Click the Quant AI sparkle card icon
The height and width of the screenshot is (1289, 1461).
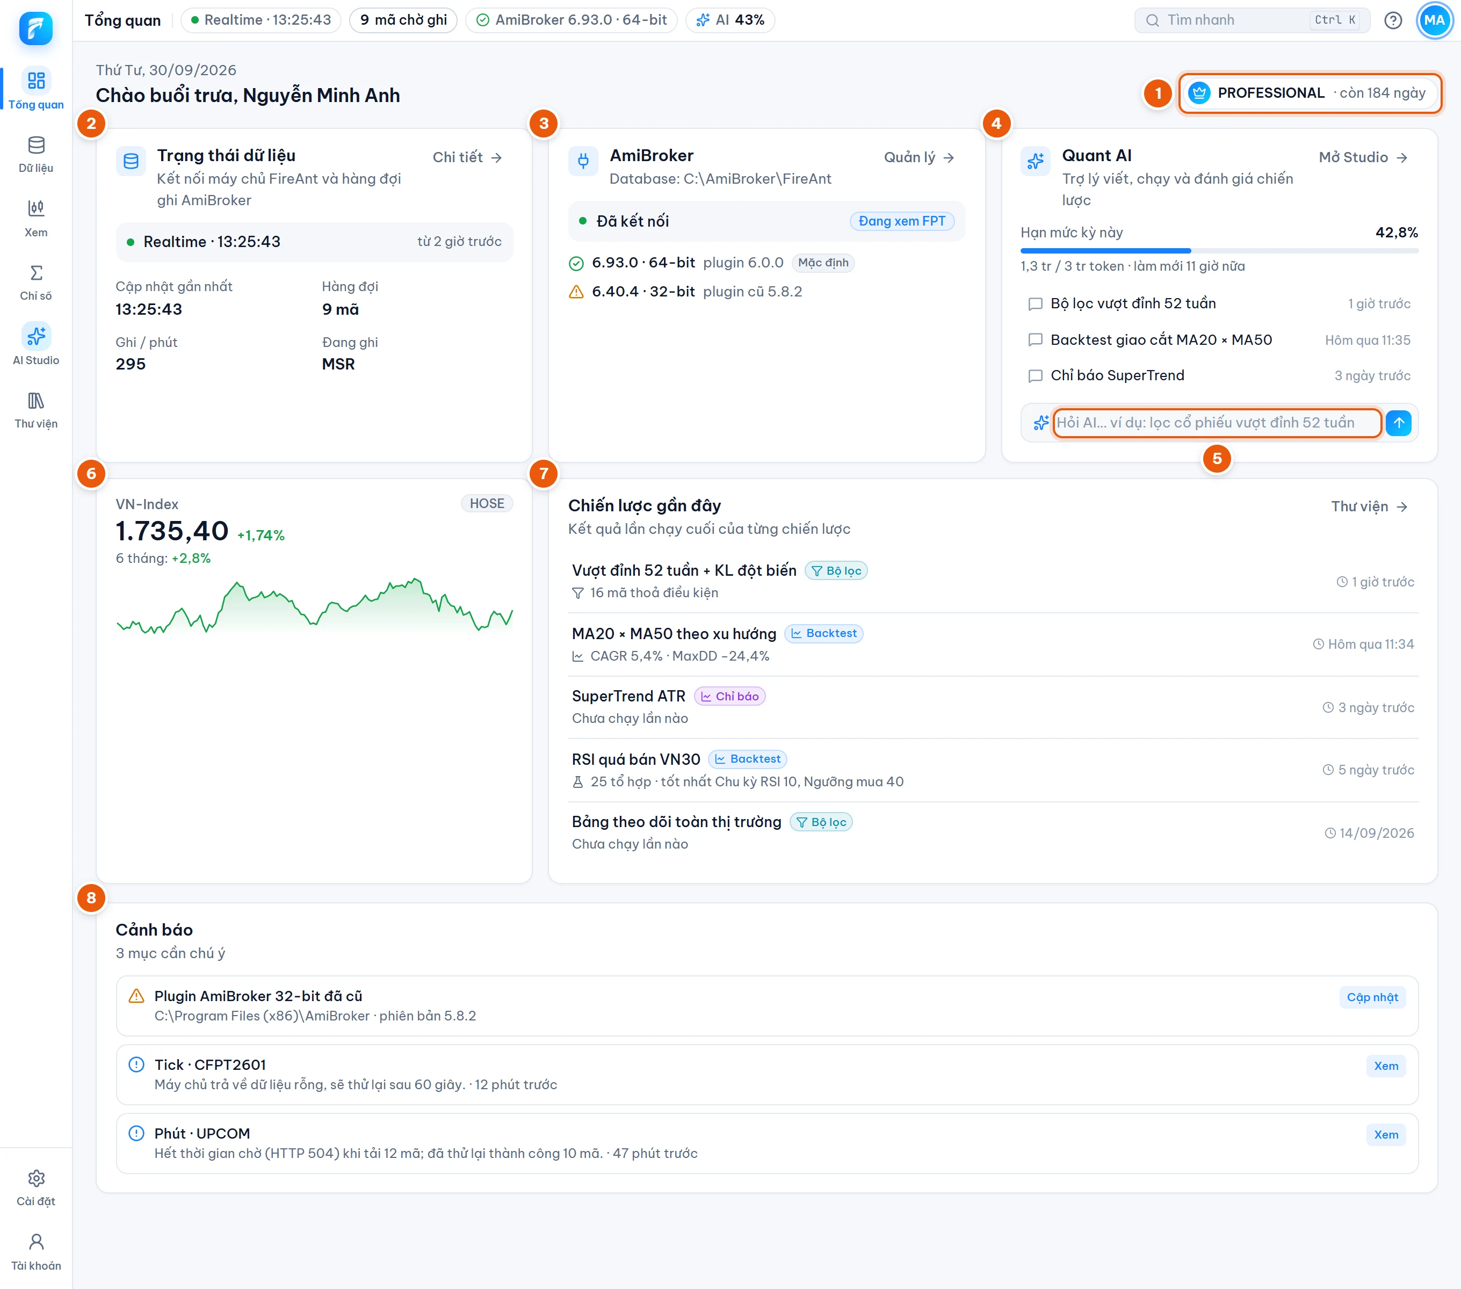(x=1035, y=161)
